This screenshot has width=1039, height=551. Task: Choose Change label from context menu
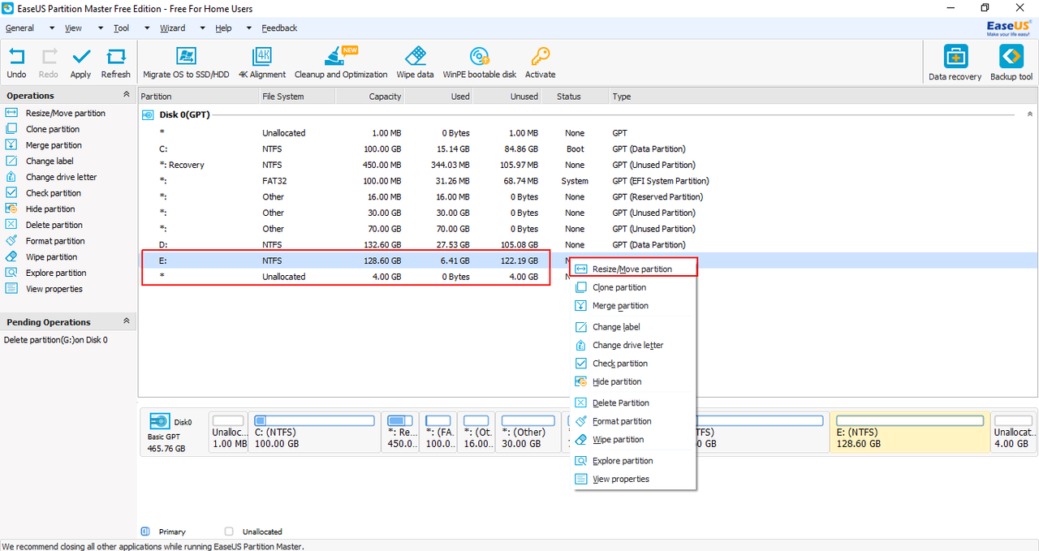634,327
